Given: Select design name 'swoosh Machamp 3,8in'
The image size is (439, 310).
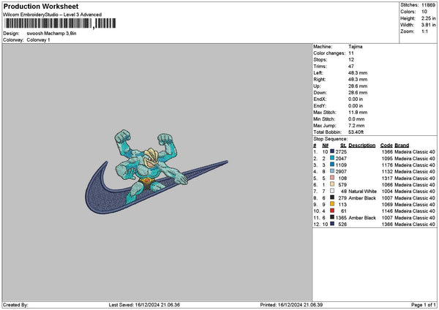Looking at the screenshot, I should (51, 34).
